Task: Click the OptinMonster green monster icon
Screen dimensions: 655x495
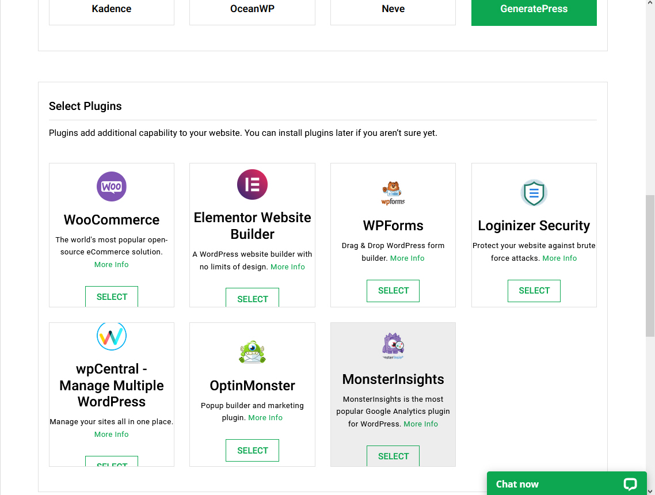Action: (252, 352)
